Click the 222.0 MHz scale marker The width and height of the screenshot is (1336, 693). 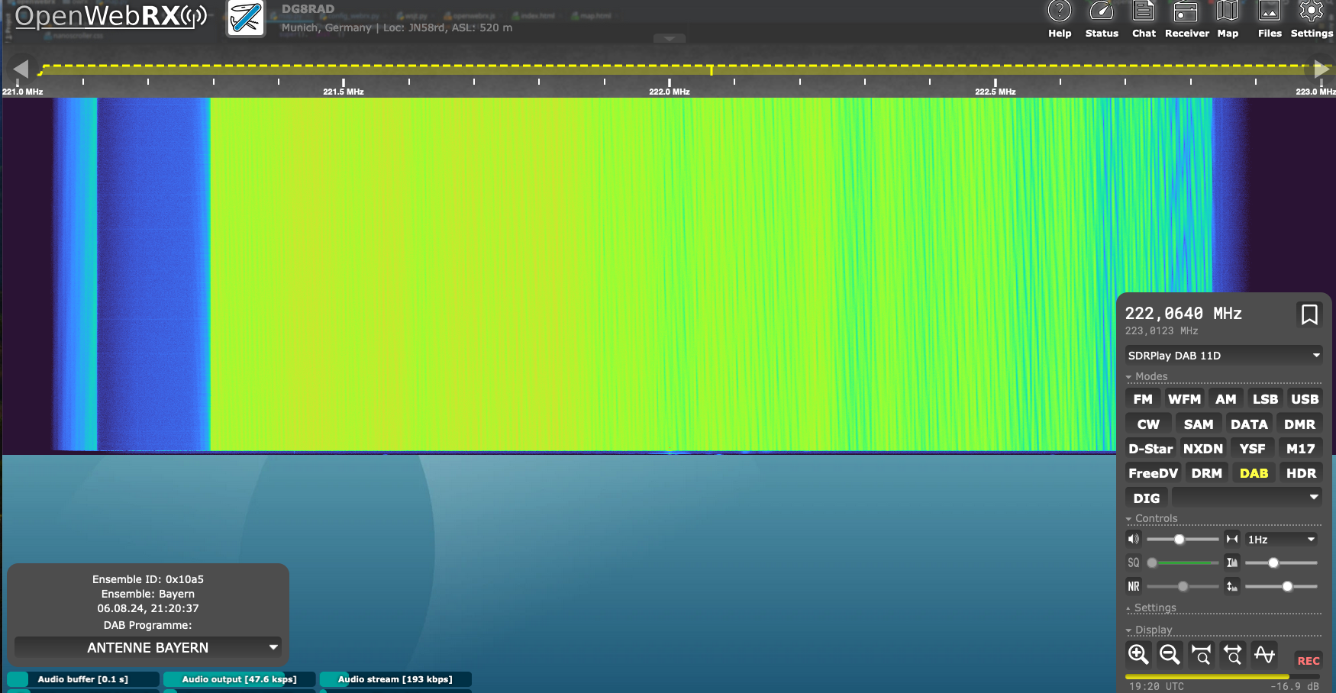(x=670, y=92)
